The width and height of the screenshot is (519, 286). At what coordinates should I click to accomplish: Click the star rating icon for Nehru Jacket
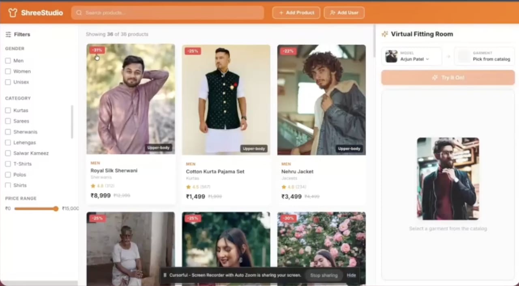point(284,187)
